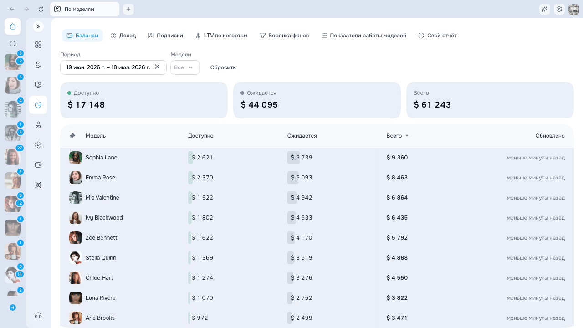
Task: Open the Воронка фанов tab
Action: tap(284, 36)
